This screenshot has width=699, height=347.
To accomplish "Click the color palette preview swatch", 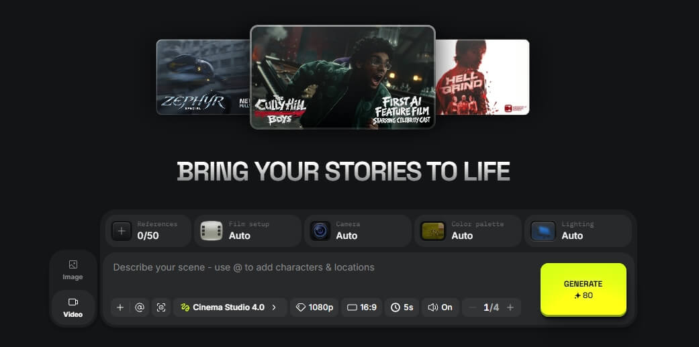I will point(433,231).
